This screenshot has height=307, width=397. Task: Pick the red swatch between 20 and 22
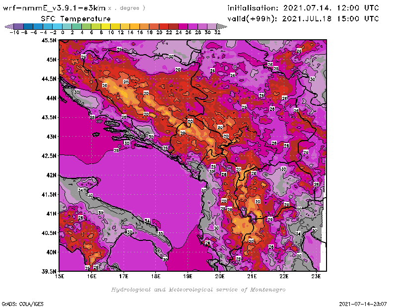click(164, 26)
